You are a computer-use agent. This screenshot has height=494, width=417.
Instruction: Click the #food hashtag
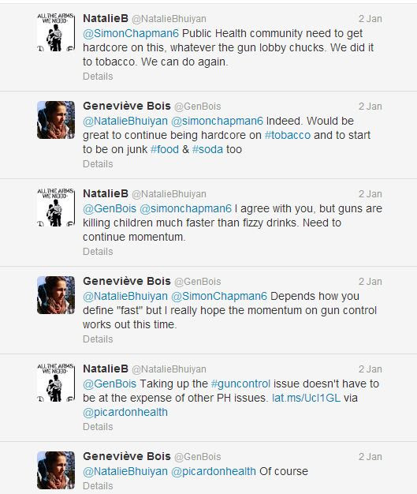point(165,149)
